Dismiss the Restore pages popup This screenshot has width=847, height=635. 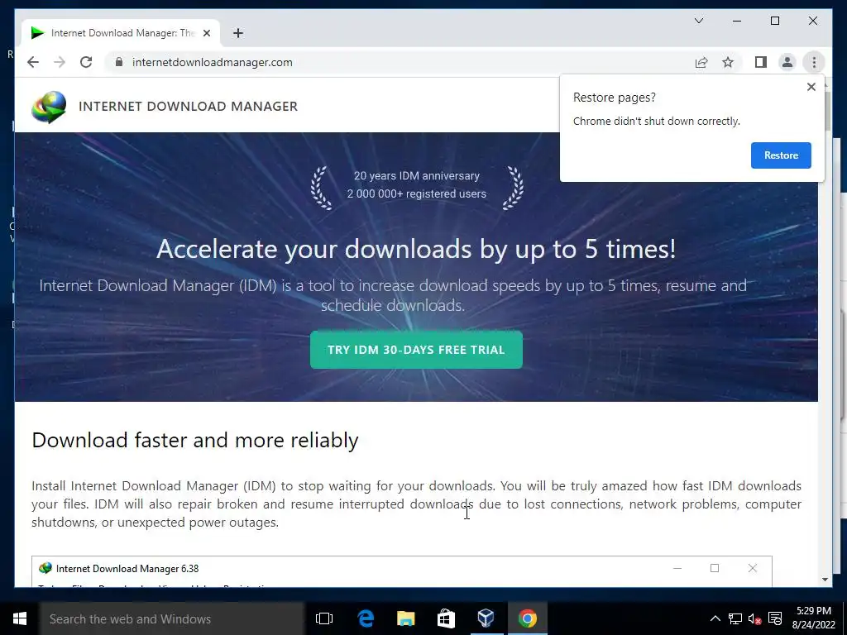[811, 86]
